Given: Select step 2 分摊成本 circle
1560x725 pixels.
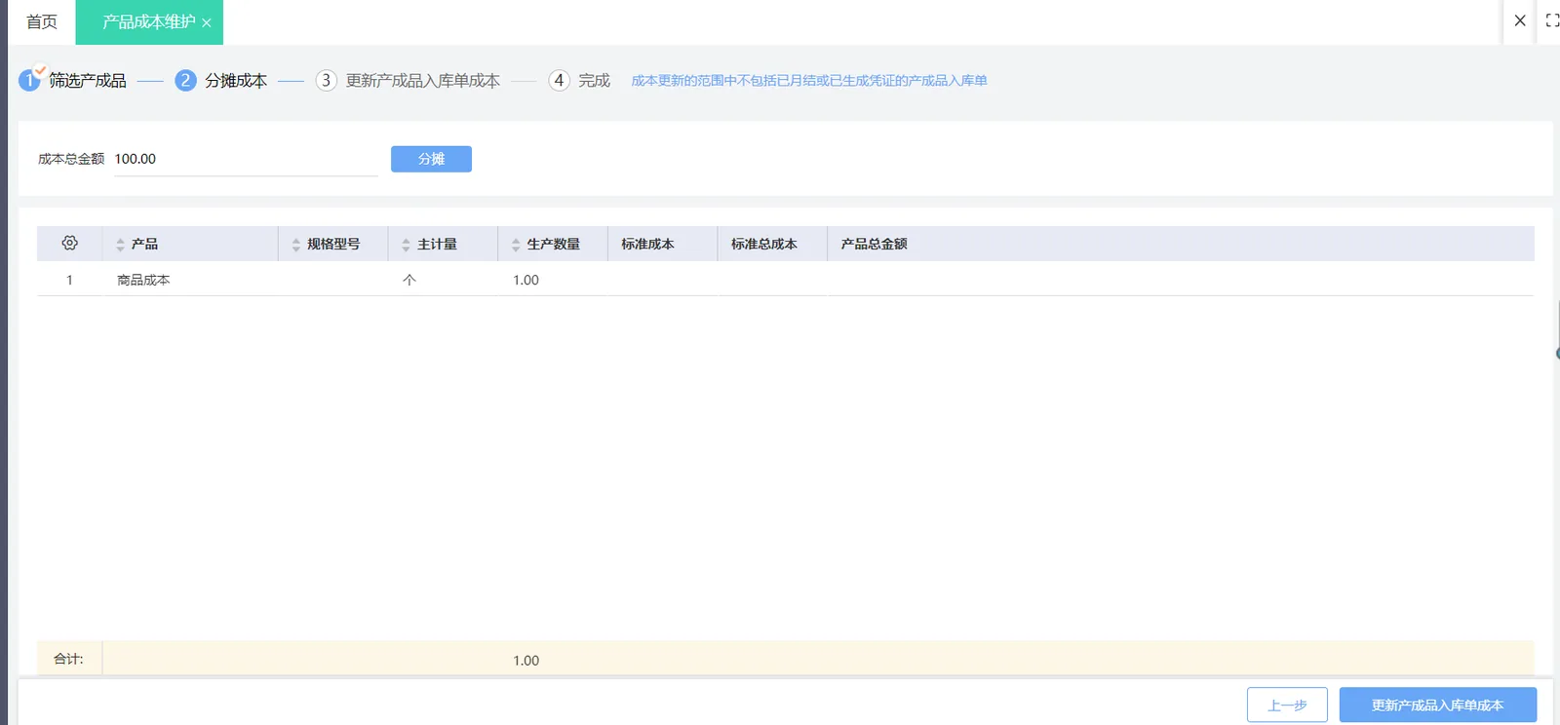Looking at the screenshot, I should pos(185,80).
